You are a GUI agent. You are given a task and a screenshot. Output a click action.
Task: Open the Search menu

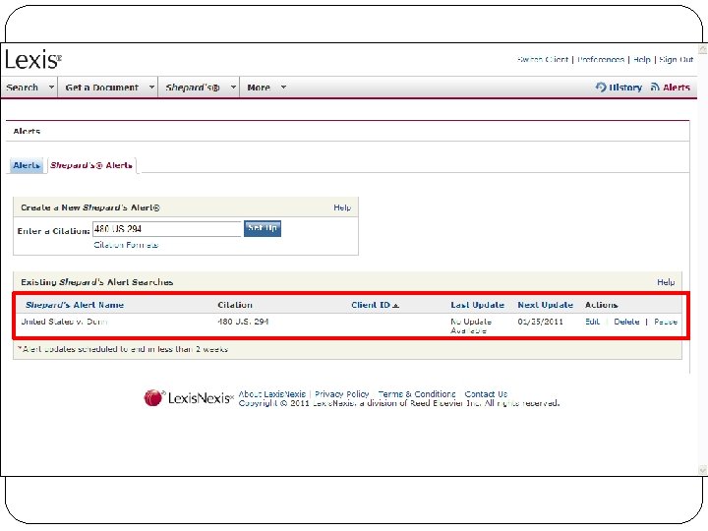click(22, 88)
